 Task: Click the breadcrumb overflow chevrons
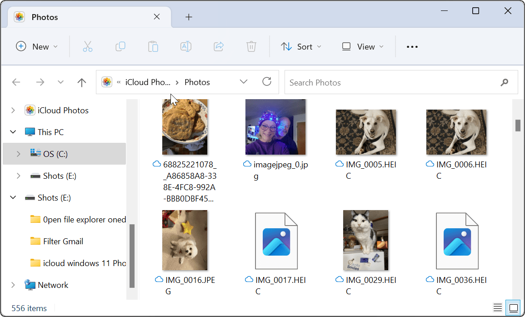click(119, 82)
